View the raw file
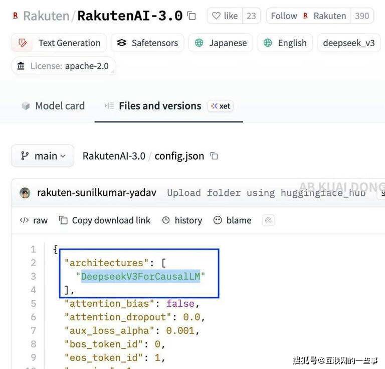The height and width of the screenshot is (369, 385). coord(34,220)
